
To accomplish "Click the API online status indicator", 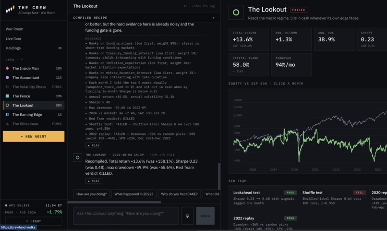I will tap(17, 206).
